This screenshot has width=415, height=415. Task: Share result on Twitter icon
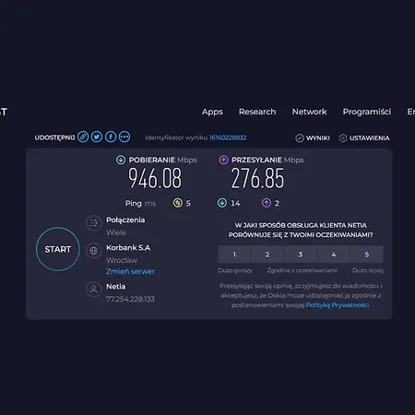tap(97, 136)
